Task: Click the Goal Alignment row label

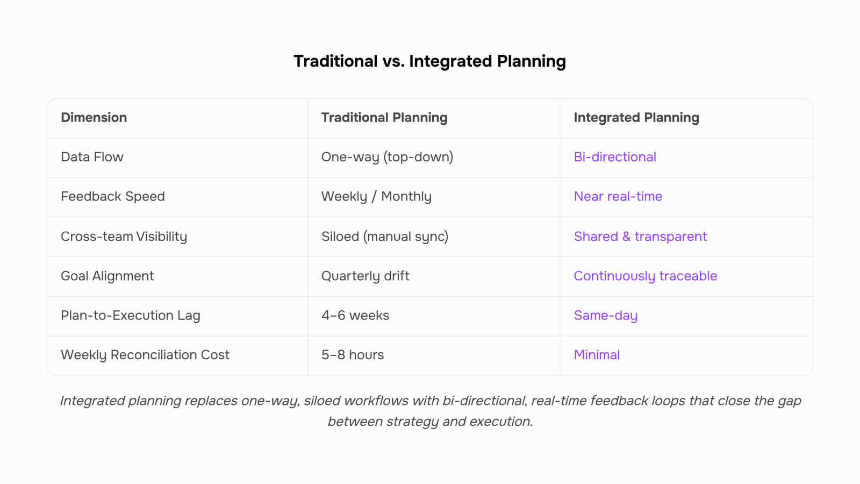Action: (107, 276)
